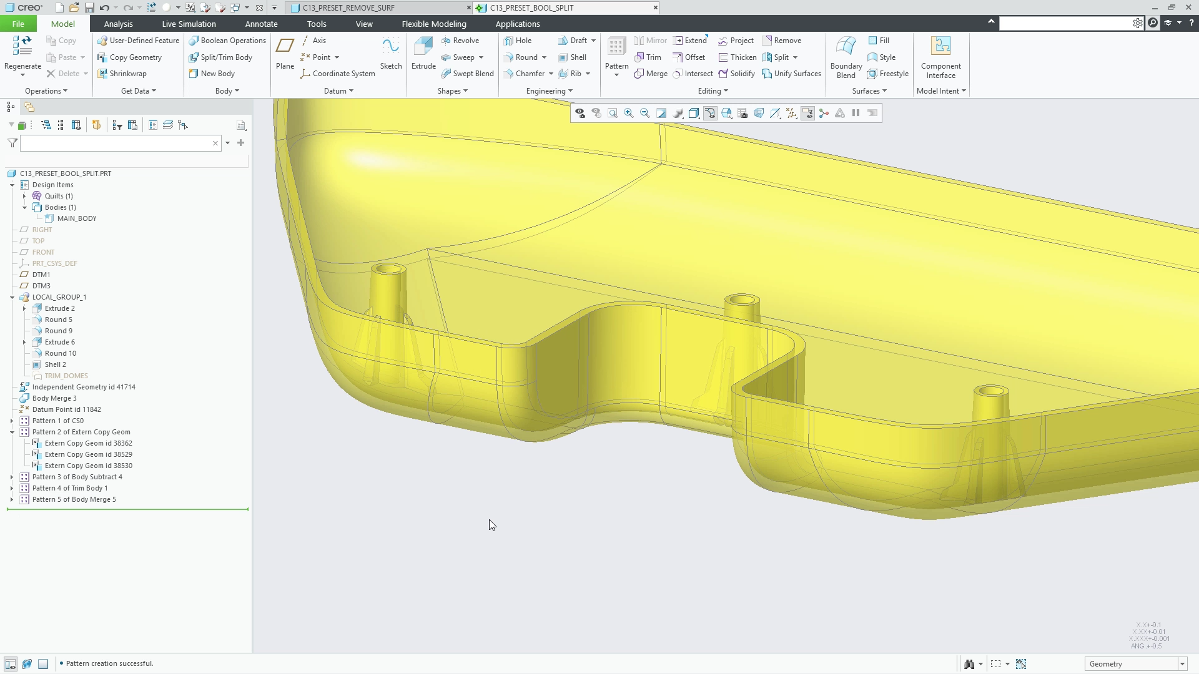Click the Solidify tool
The width and height of the screenshot is (1199, 674).
737,74
